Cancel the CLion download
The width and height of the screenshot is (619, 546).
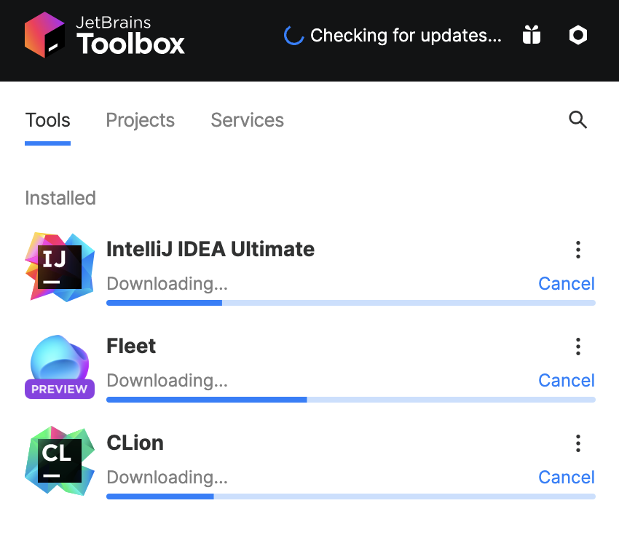[x=566, y=477]
